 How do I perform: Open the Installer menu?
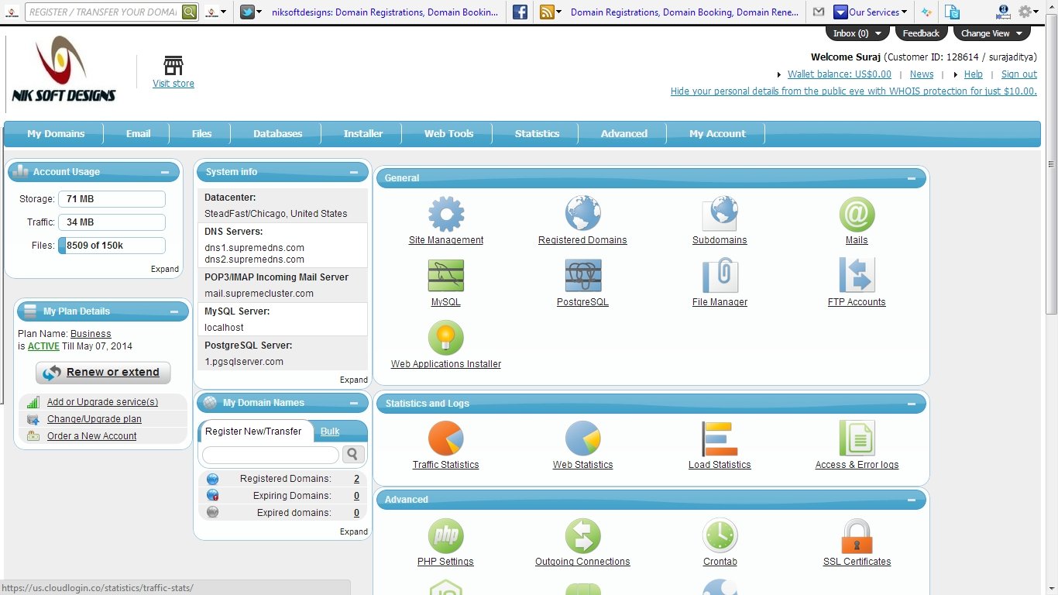pos(363,133)
